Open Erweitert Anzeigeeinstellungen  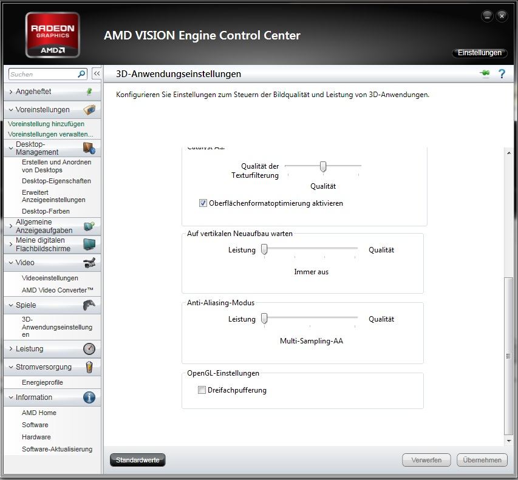[53, 196]
